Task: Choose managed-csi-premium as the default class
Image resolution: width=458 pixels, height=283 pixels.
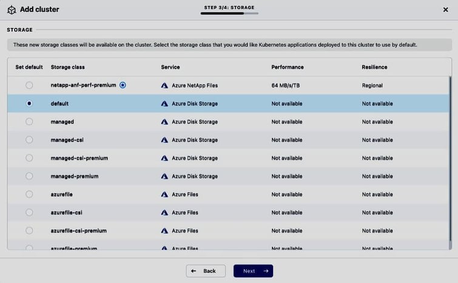Action: coord(29,158)
